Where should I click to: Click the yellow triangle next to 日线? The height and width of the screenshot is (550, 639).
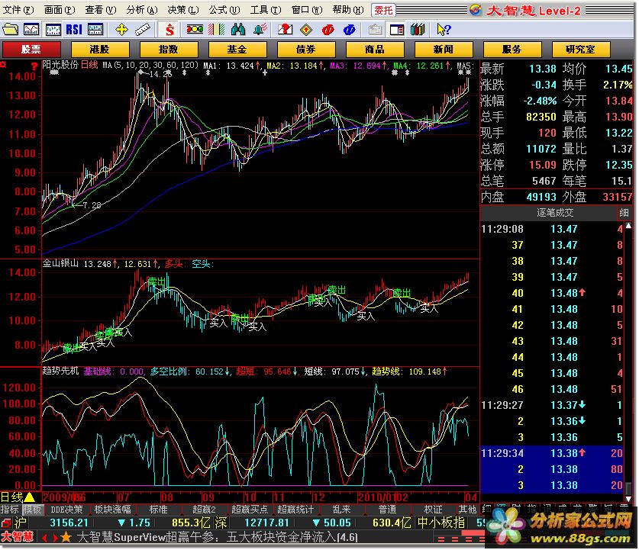click(29, 497)
